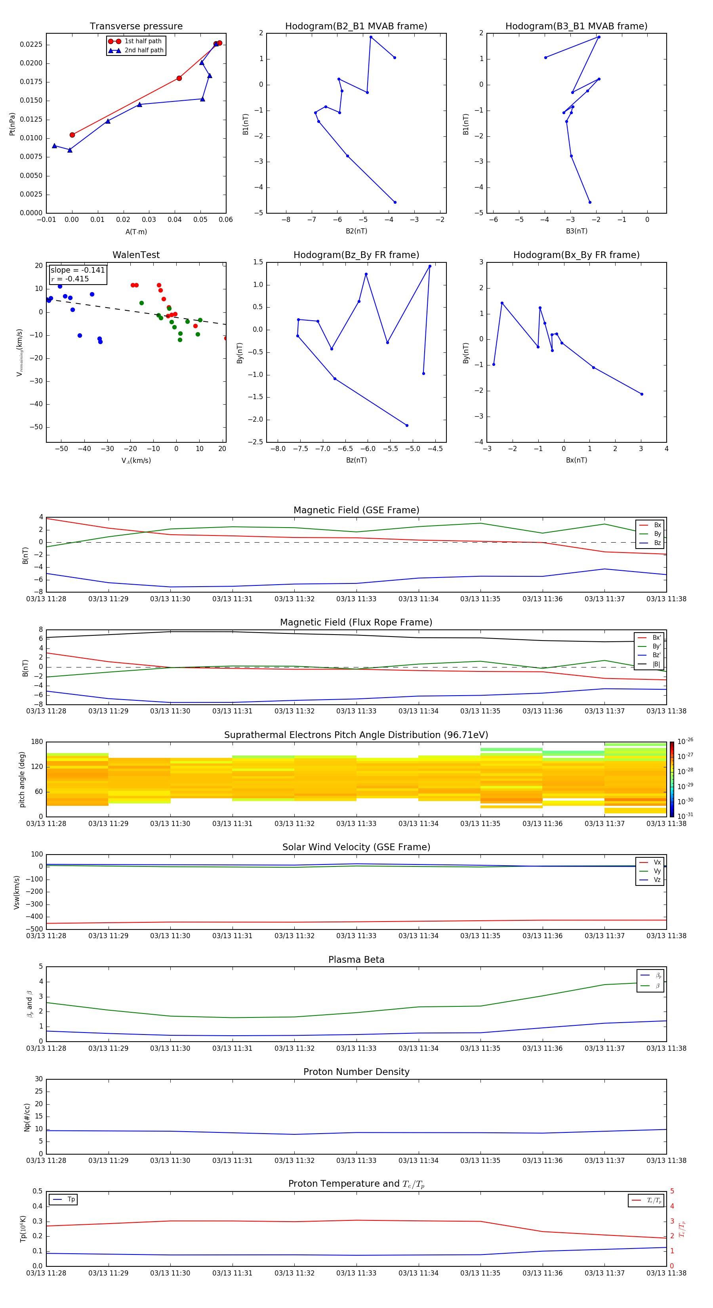Click the black |B| line in Flux Rope panel
Screen dimensions: 713x1308
click(x=356, y=635)
